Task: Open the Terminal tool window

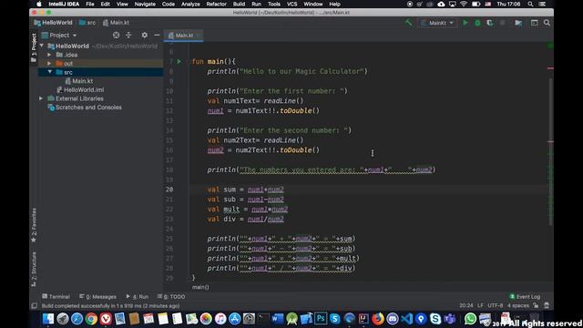Action: pos(56,296)
